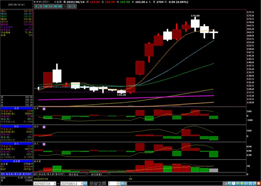Click the SMA20 row in the legend
Screen dimensions: 261x186
pyautogui.click(x=17, y=17)
